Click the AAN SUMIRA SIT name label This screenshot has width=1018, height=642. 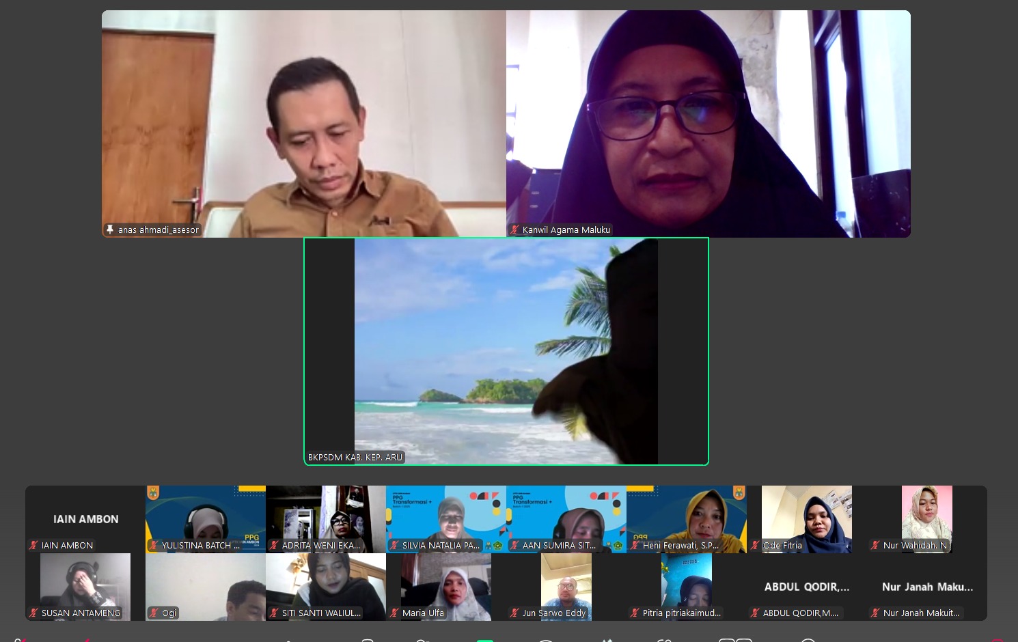(x=559, y=545)
